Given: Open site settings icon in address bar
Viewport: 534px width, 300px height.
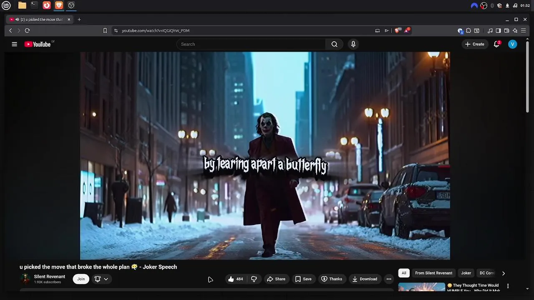Looking at the screenshot, I should pos(116,30).
